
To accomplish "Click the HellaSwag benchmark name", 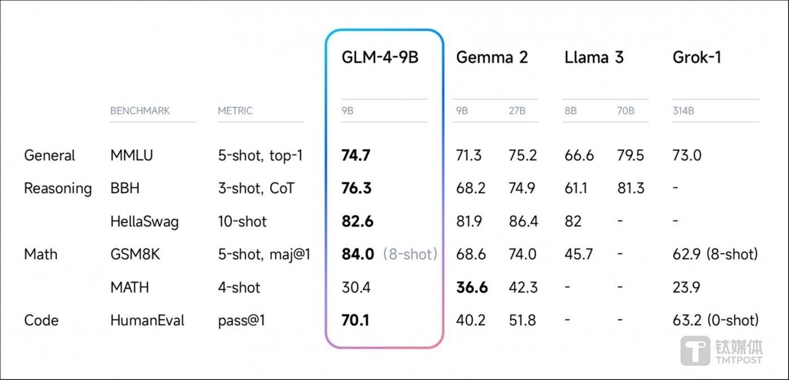I will point(144,222).
